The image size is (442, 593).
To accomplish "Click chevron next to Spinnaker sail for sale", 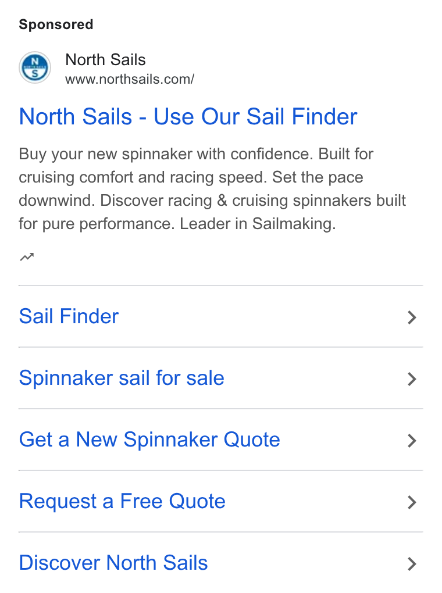I will click(412, 378).
